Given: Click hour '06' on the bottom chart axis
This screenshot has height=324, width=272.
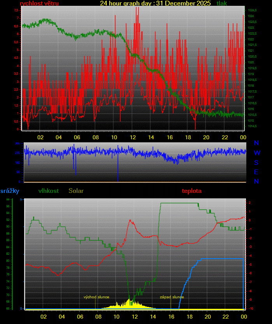Looking at the screenshot, I should (80, 316).
